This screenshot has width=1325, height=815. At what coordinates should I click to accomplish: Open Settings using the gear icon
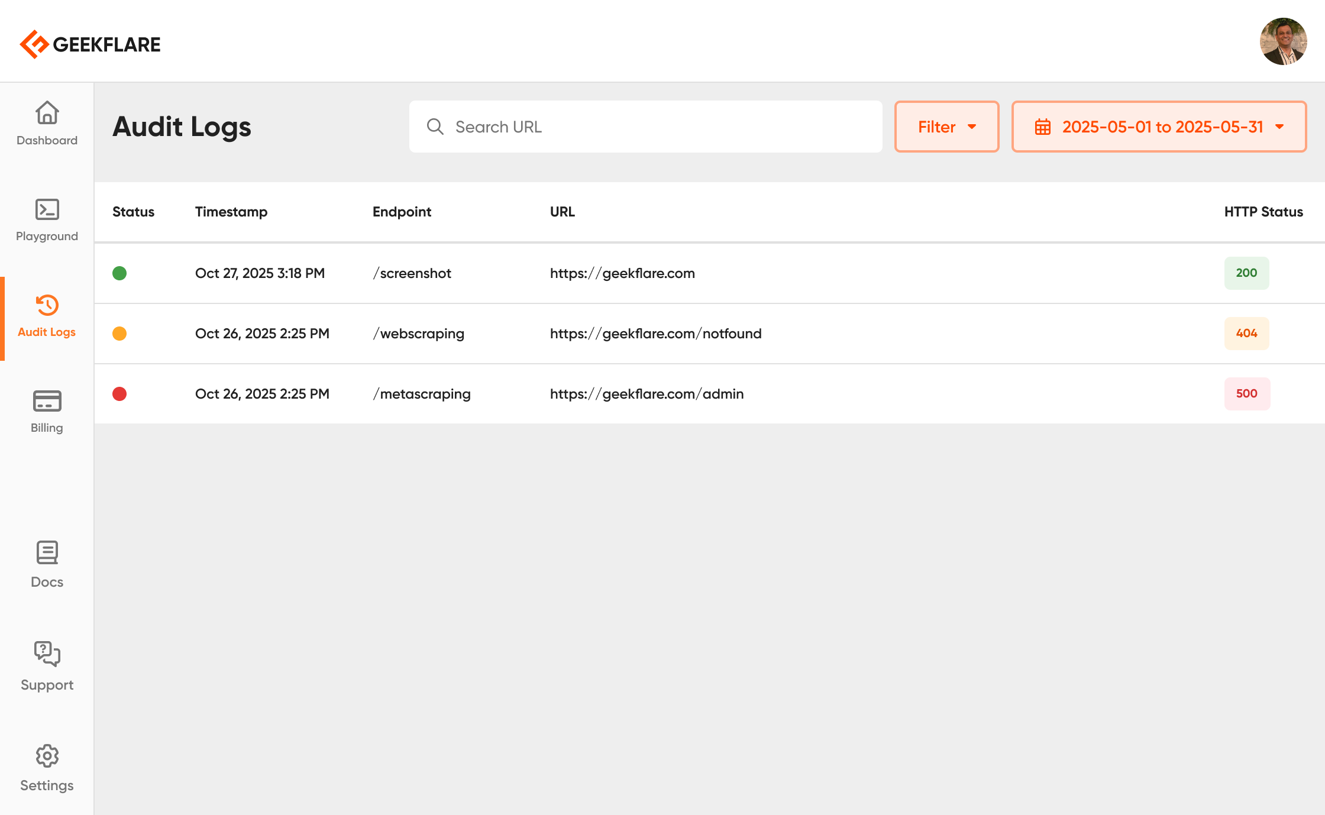pyautogui.click(x=47, y=756)
